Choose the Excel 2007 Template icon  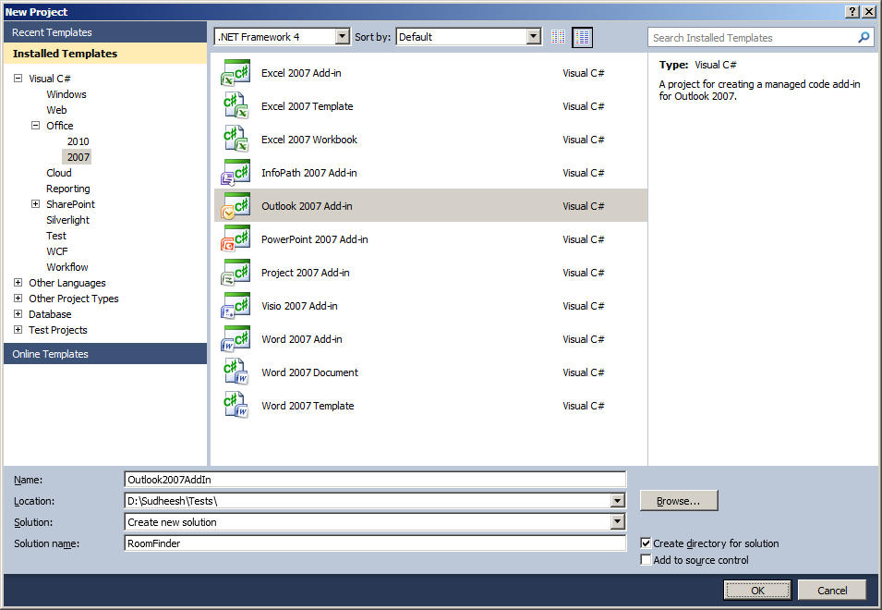coord(236,105)
